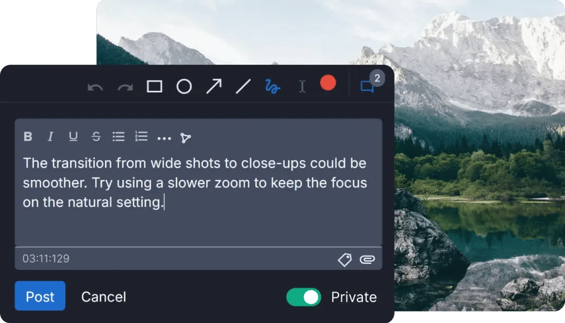Click Cancel to discard comment
The width and height of the screenshot is (565, 323).
(x=103, y=297)
